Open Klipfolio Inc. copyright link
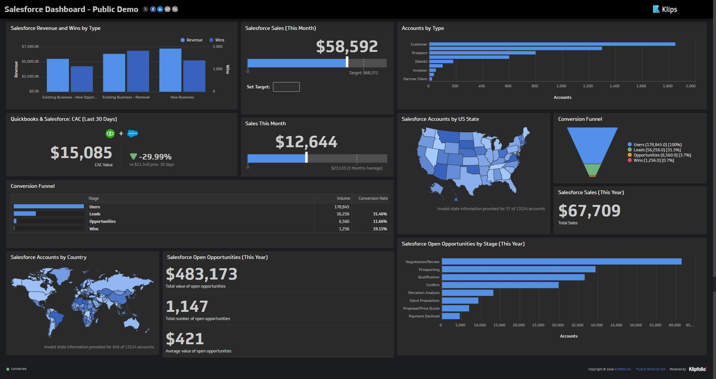This screenshot has width=716, height=379. pyautogui.click(x=623, y=369)
